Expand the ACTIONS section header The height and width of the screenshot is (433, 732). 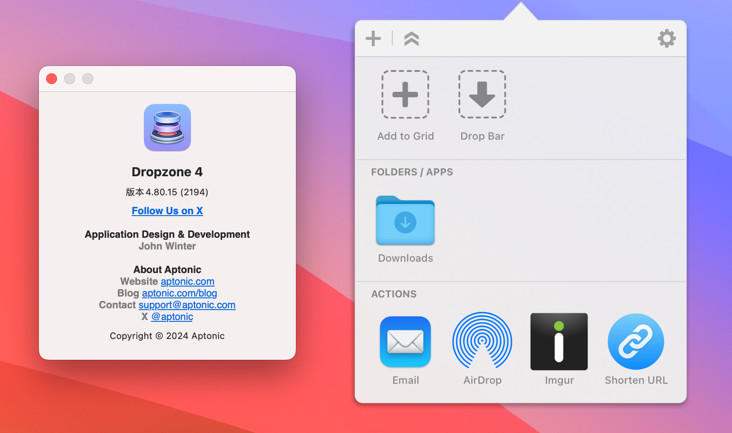coord(394,294)
